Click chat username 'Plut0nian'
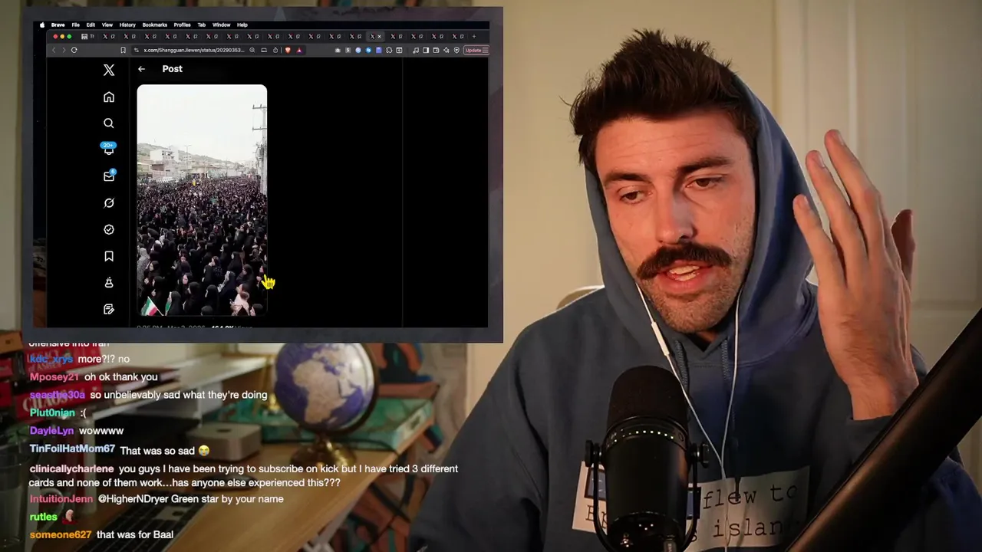The width and height of the screenshot is (982, 552). [x=52, y=412]
